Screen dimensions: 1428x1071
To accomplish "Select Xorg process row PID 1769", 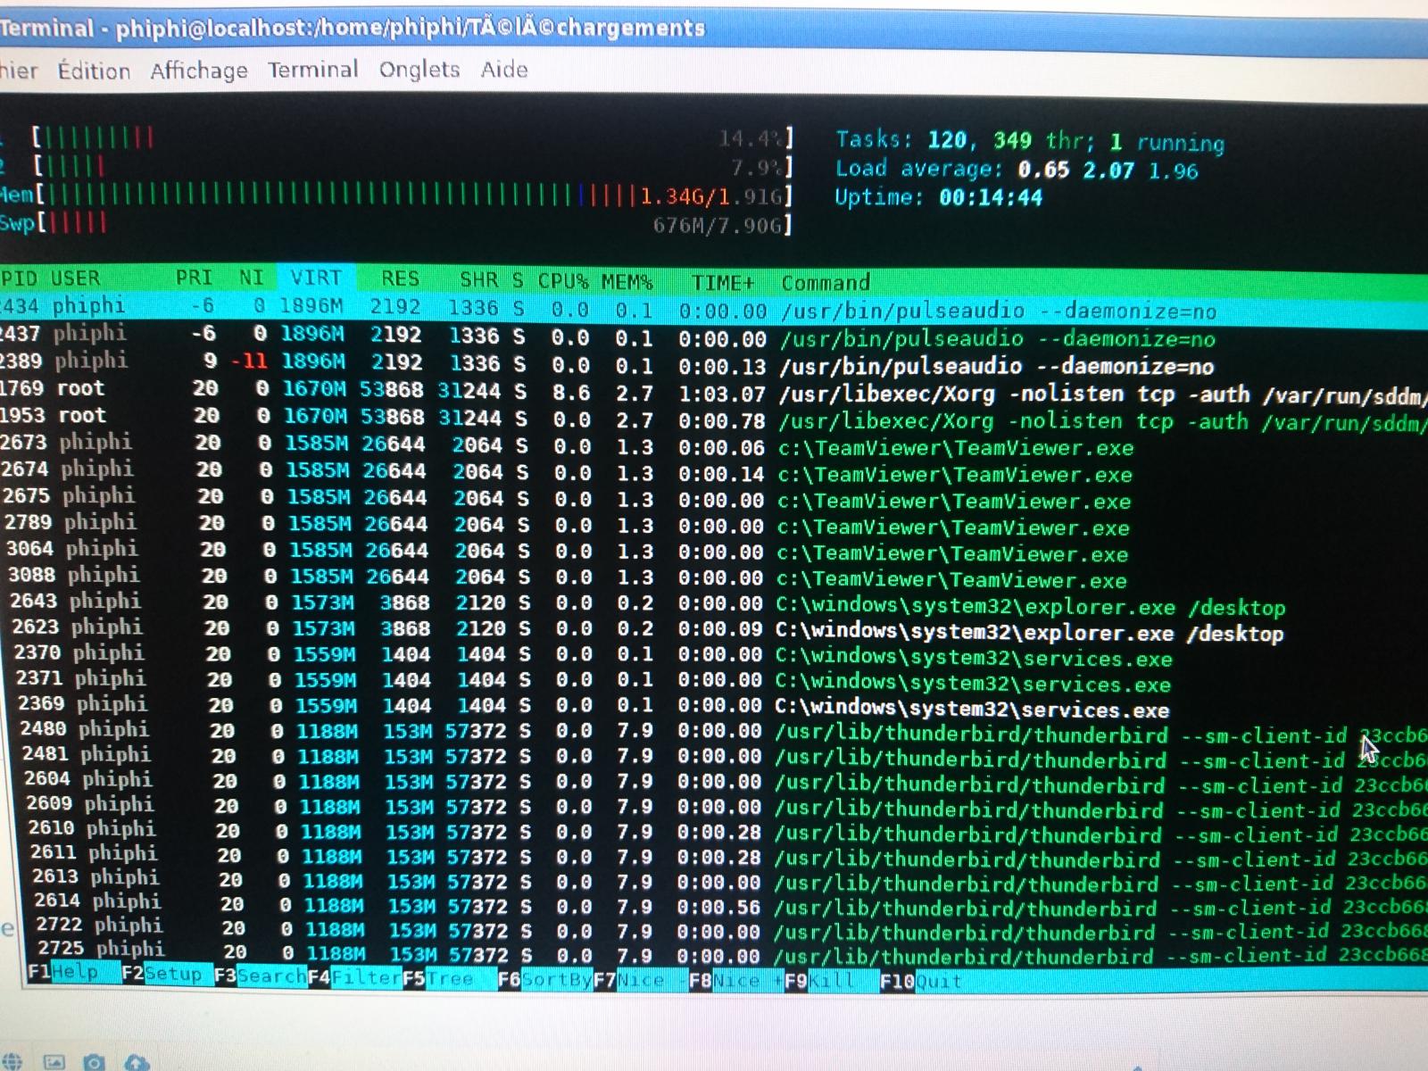I will point(714,391).
